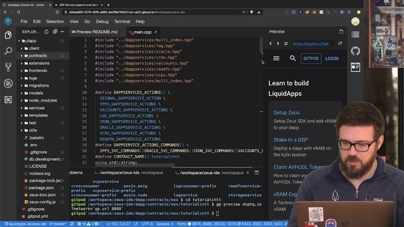The image size is (404, 227).
Task: Collapse all folders in Explorer
Action: (x=55, y=32)
